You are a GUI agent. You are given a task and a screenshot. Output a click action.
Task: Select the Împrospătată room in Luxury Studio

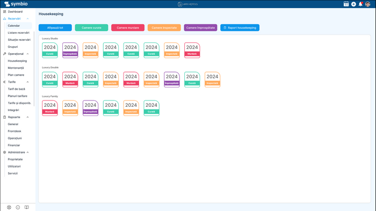(70, 50)
